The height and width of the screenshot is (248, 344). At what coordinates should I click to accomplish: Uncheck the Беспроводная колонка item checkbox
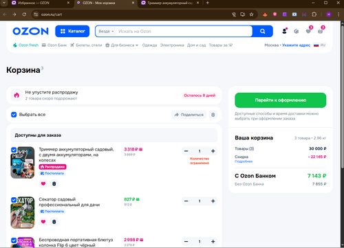[14, 240]
